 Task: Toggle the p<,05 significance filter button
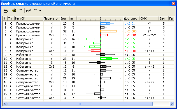pyautogui.click(x=29, y=10)
